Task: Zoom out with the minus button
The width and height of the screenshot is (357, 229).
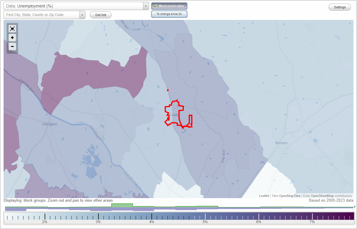Action: pos(12,47)
